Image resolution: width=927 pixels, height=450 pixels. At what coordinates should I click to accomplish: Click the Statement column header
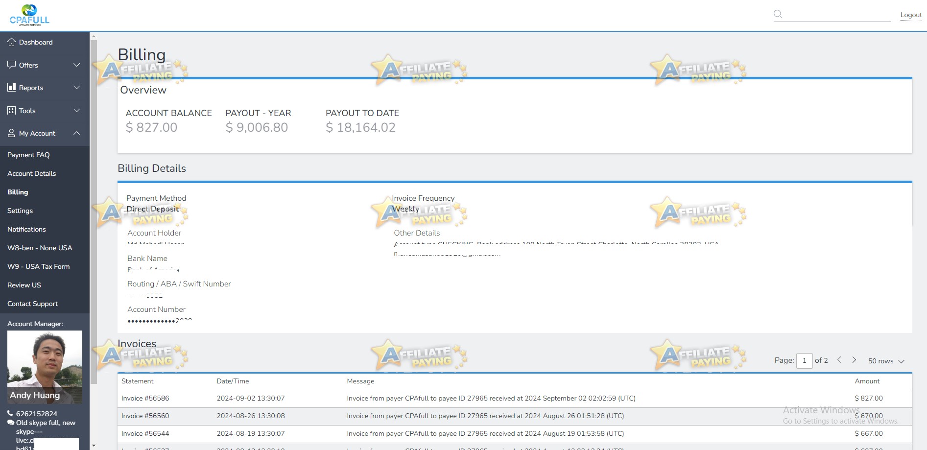137,381
